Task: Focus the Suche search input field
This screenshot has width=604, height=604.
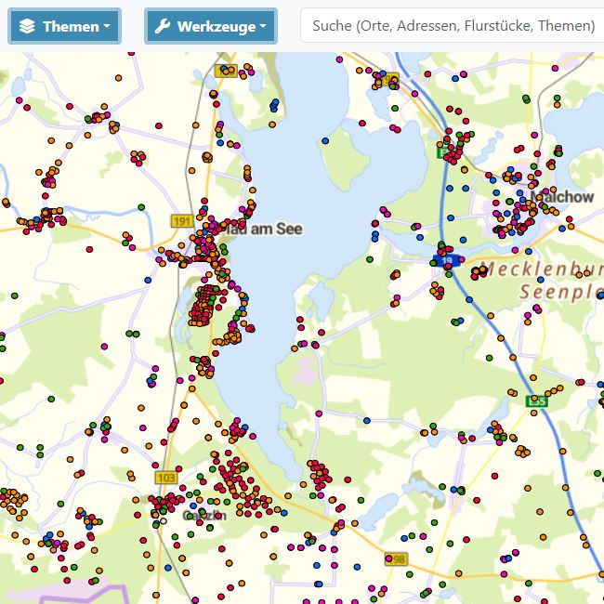Action: coord(453,25)
